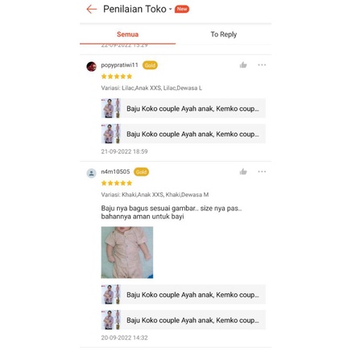Open n4m10505's default profile avatar
The height and width of the screenshot is (352, 352).
click(91, 173)
